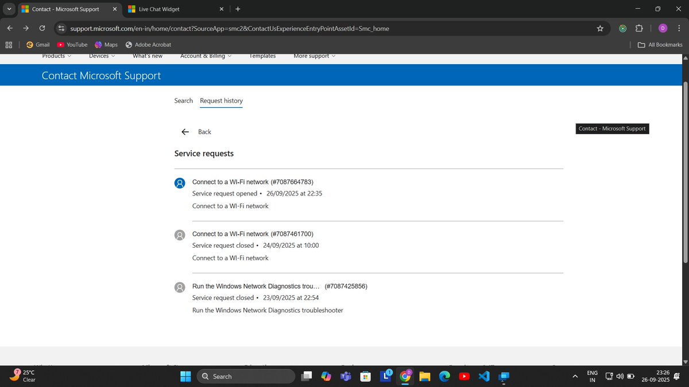The width and height of the screenshot is (689, 387).
Task: Open the tab search dropdown arrow in Chrome
Action: (x=9, y=9)
